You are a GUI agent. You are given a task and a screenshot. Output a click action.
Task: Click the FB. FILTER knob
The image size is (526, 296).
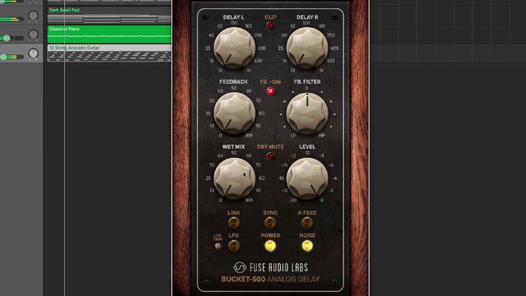pyautogui.click(x=307, y=113)
